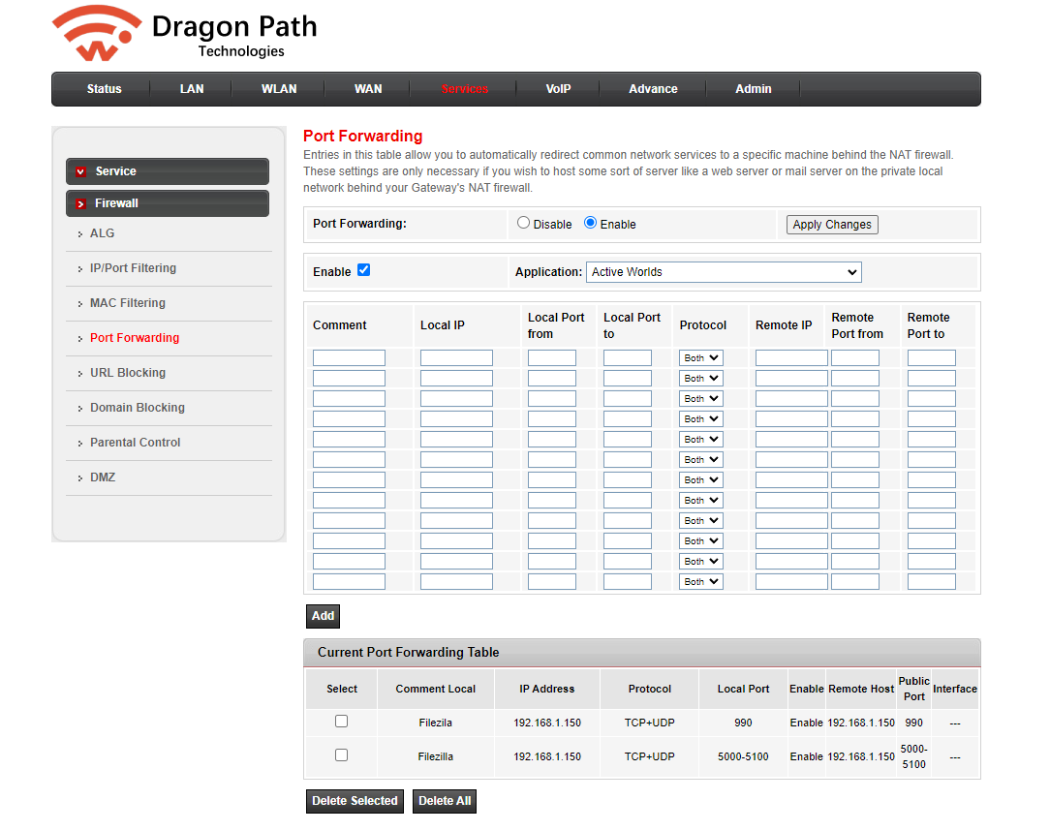Click the Firewall section arrow icon
Screen dimensions: 1050x831
(x=81, y=204)
